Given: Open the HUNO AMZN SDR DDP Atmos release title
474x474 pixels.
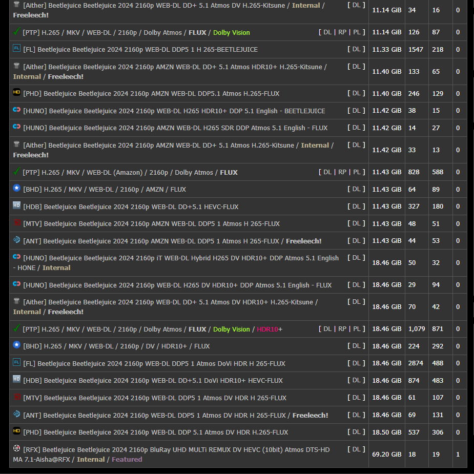Looking at the screenshot, I should click(x=175, y=128).
